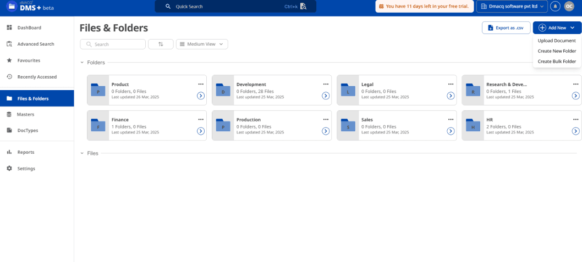Click the three-dot menu on Sales folder
Viewport: 582px width, 262px height.
(x=451, y=119)
